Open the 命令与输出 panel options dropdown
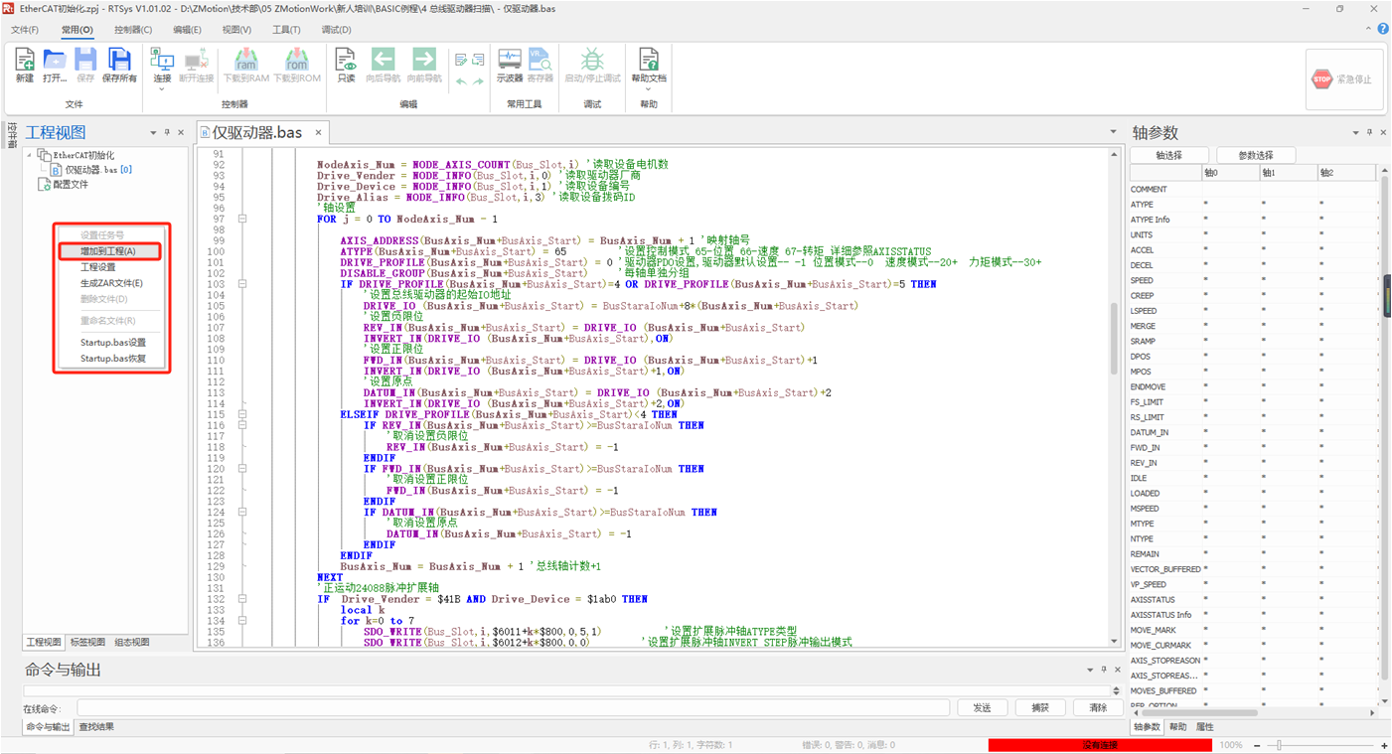The height and width of the screenshot is (754, 1392). [1090, 670]
